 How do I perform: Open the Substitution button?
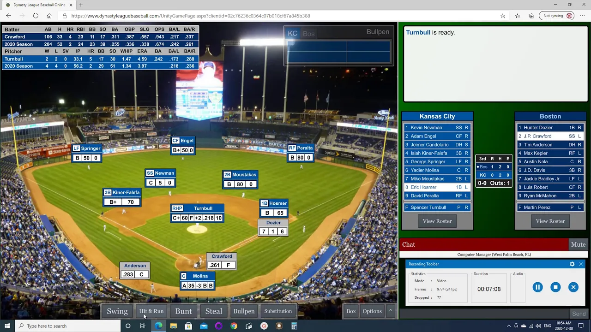coord(278,311)
